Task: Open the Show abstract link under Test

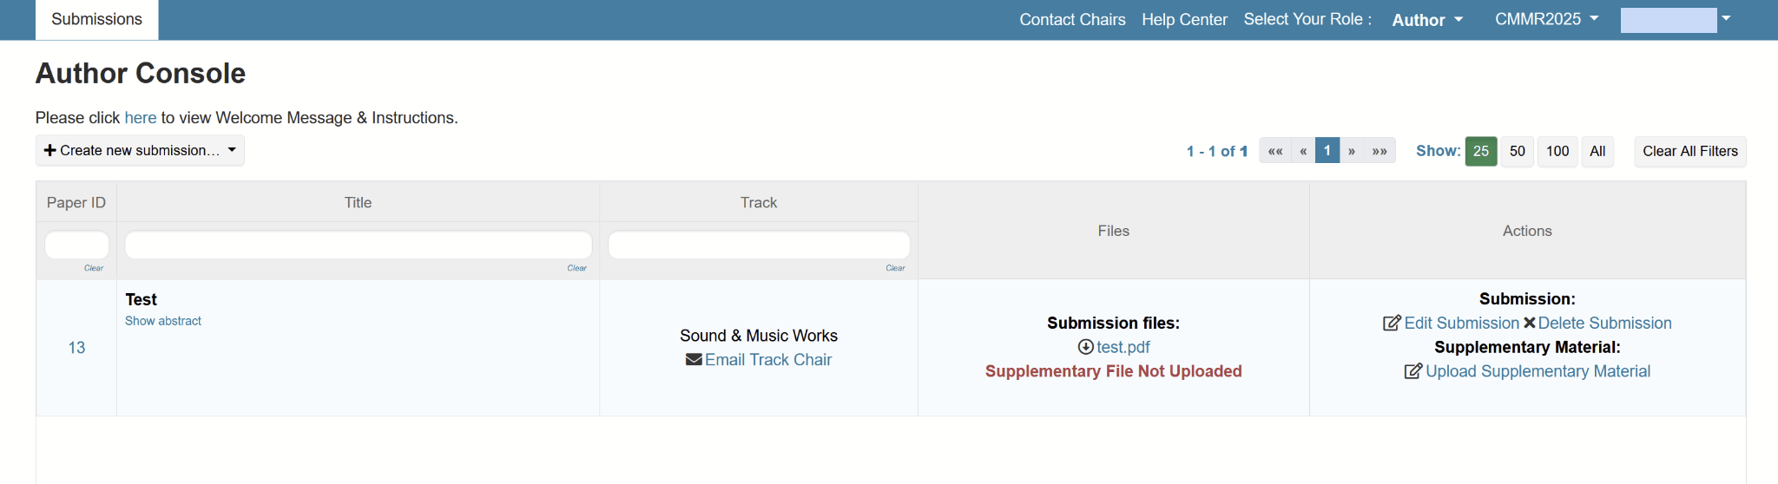Action: click(x=163, y=321)
